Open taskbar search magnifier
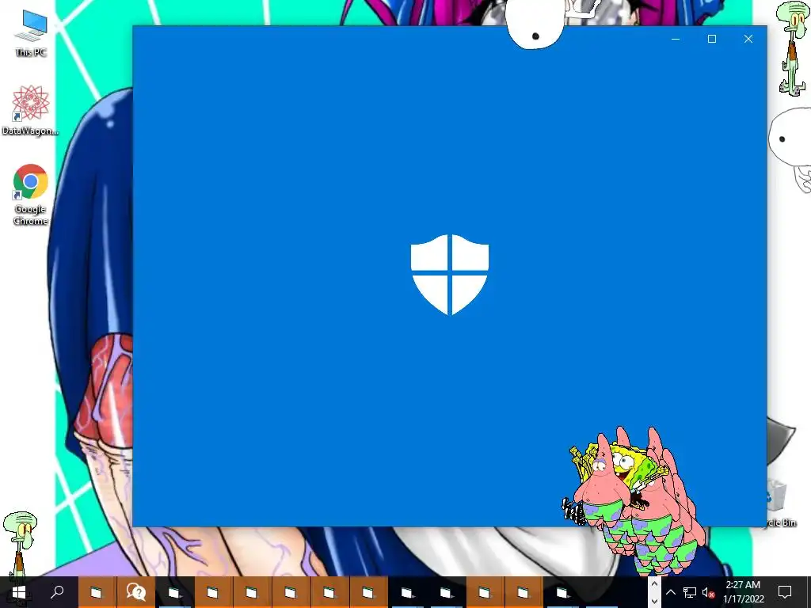The image size is (811, 608). [57, 592]
